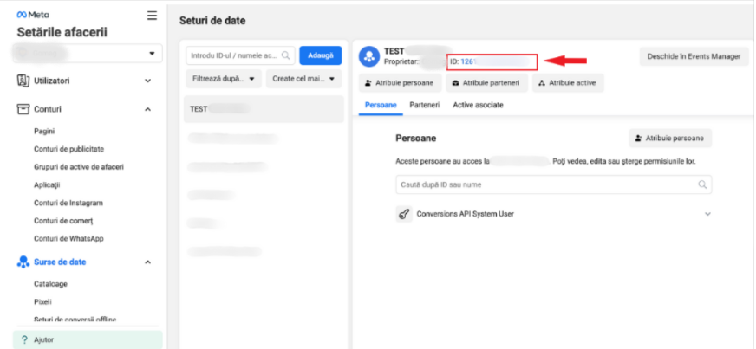Click Deschide în Events Manager button
Viewport: 756px width, 349px height.
[694, 56]
